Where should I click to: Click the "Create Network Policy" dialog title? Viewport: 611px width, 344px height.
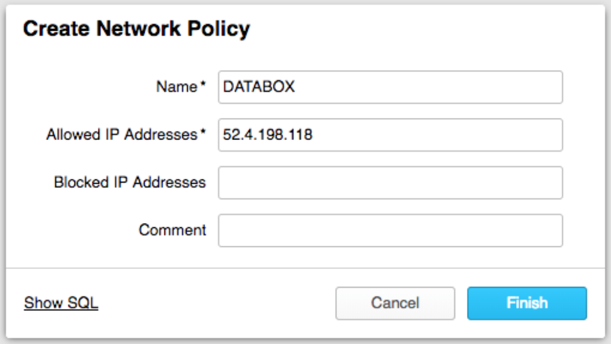coord(136,29)
